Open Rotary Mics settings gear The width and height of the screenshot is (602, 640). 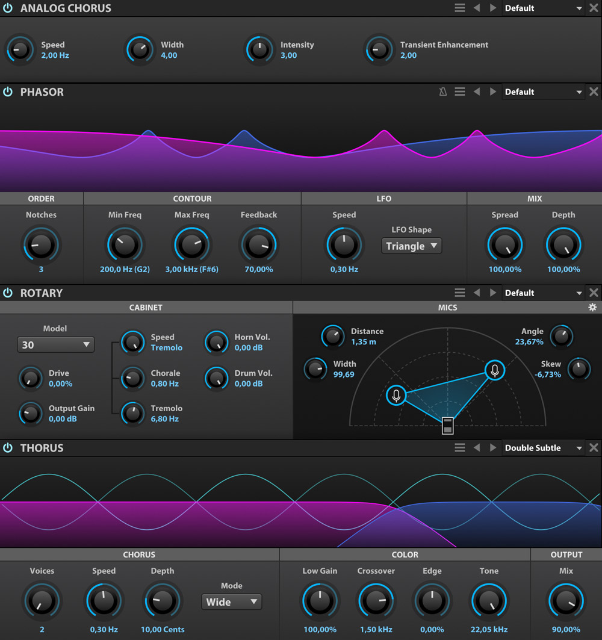(592, 307)
